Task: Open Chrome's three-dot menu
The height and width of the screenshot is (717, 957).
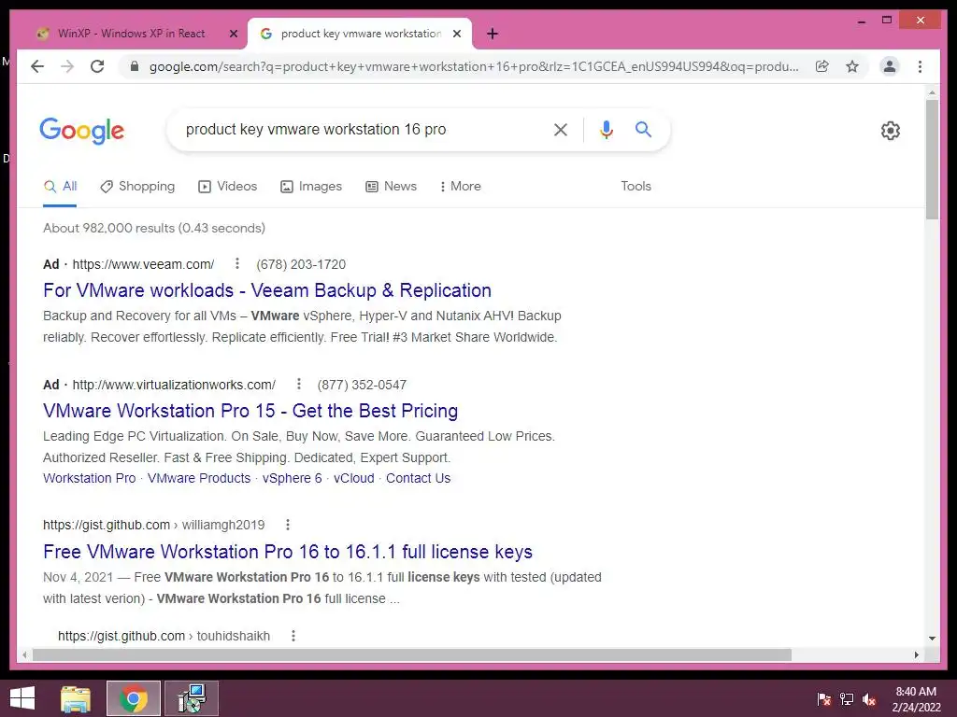Action: point(920,66)
